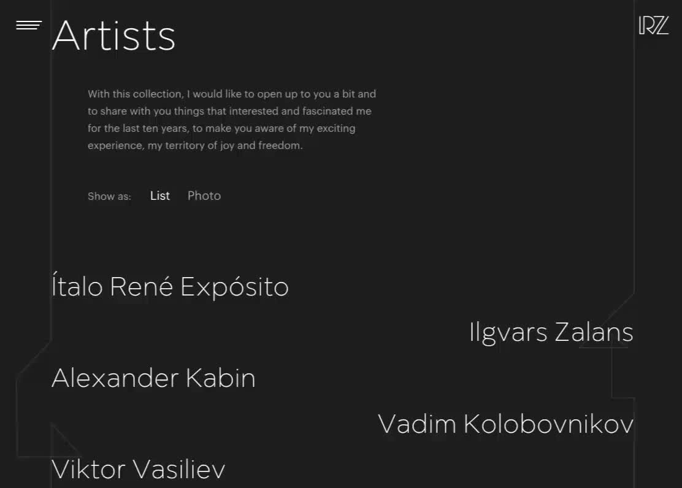Toggle the artist display to Photo
The height and width of the screenshot is (488, 682).
(x=204, y=196)
